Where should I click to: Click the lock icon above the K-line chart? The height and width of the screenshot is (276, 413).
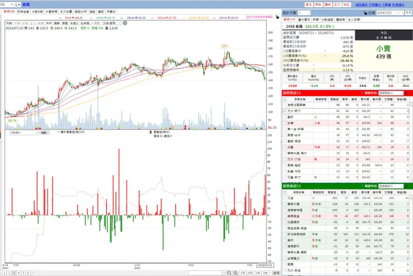[277, 17]
